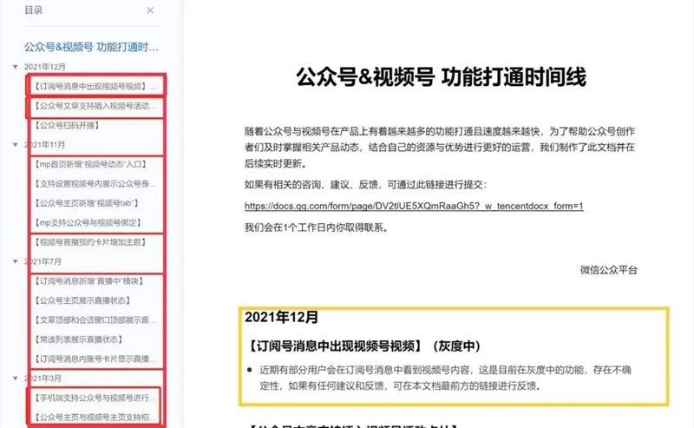This screenshot has width=694, height=428.
Task: Go to 【公众号主页展示直播状态】 entry
Action: 82,301
